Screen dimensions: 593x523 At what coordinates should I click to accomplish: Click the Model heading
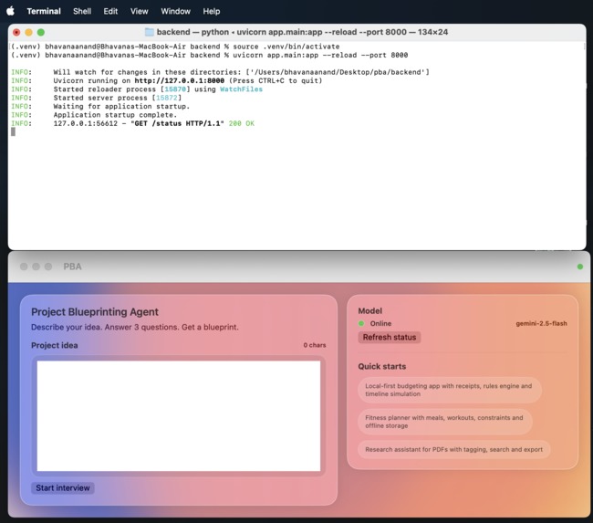click(x=369, y=310)
